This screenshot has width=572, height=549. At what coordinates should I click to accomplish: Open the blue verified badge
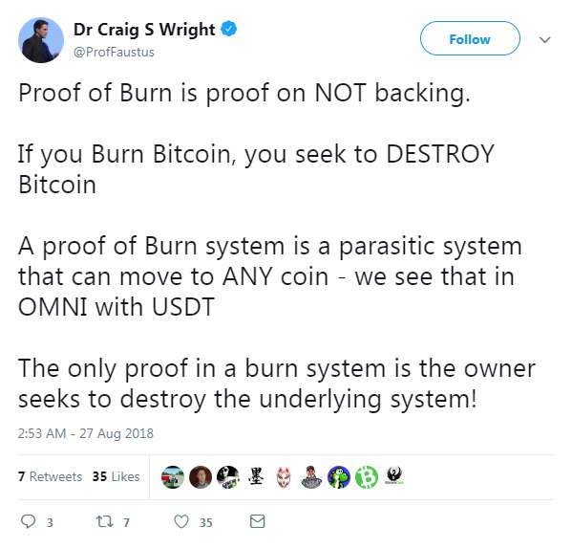pyautogui.click(x=229, y=29)
